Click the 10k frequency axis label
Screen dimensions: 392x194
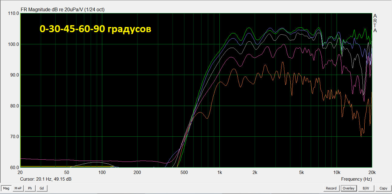tap(337, 172)
